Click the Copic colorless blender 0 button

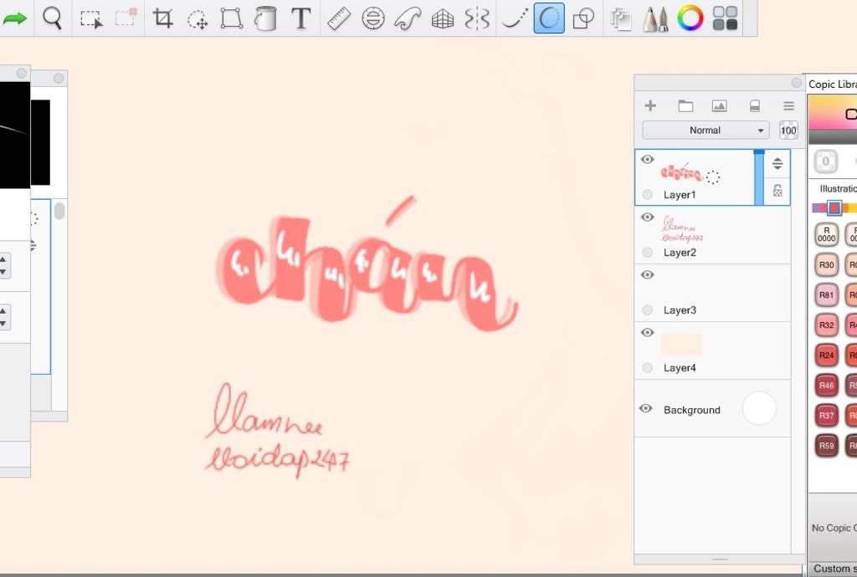coord(825,161)
